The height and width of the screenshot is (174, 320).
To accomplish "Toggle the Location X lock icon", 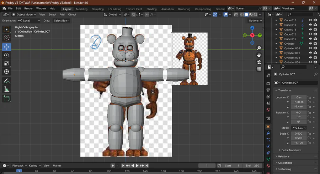I will coord(309,97).
